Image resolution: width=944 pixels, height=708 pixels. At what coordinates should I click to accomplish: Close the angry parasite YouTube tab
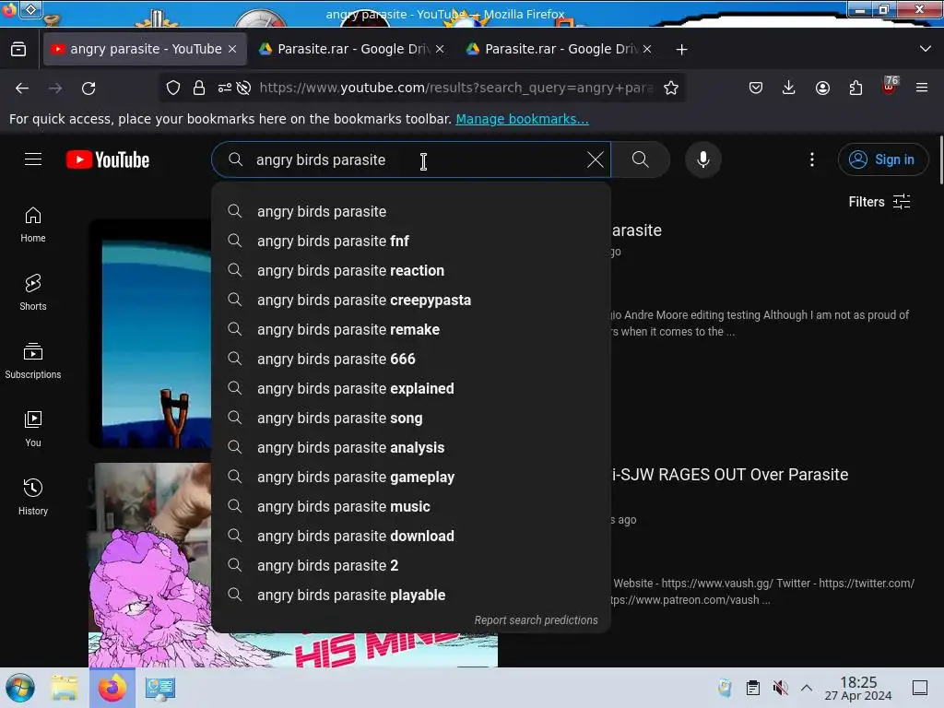232,50
